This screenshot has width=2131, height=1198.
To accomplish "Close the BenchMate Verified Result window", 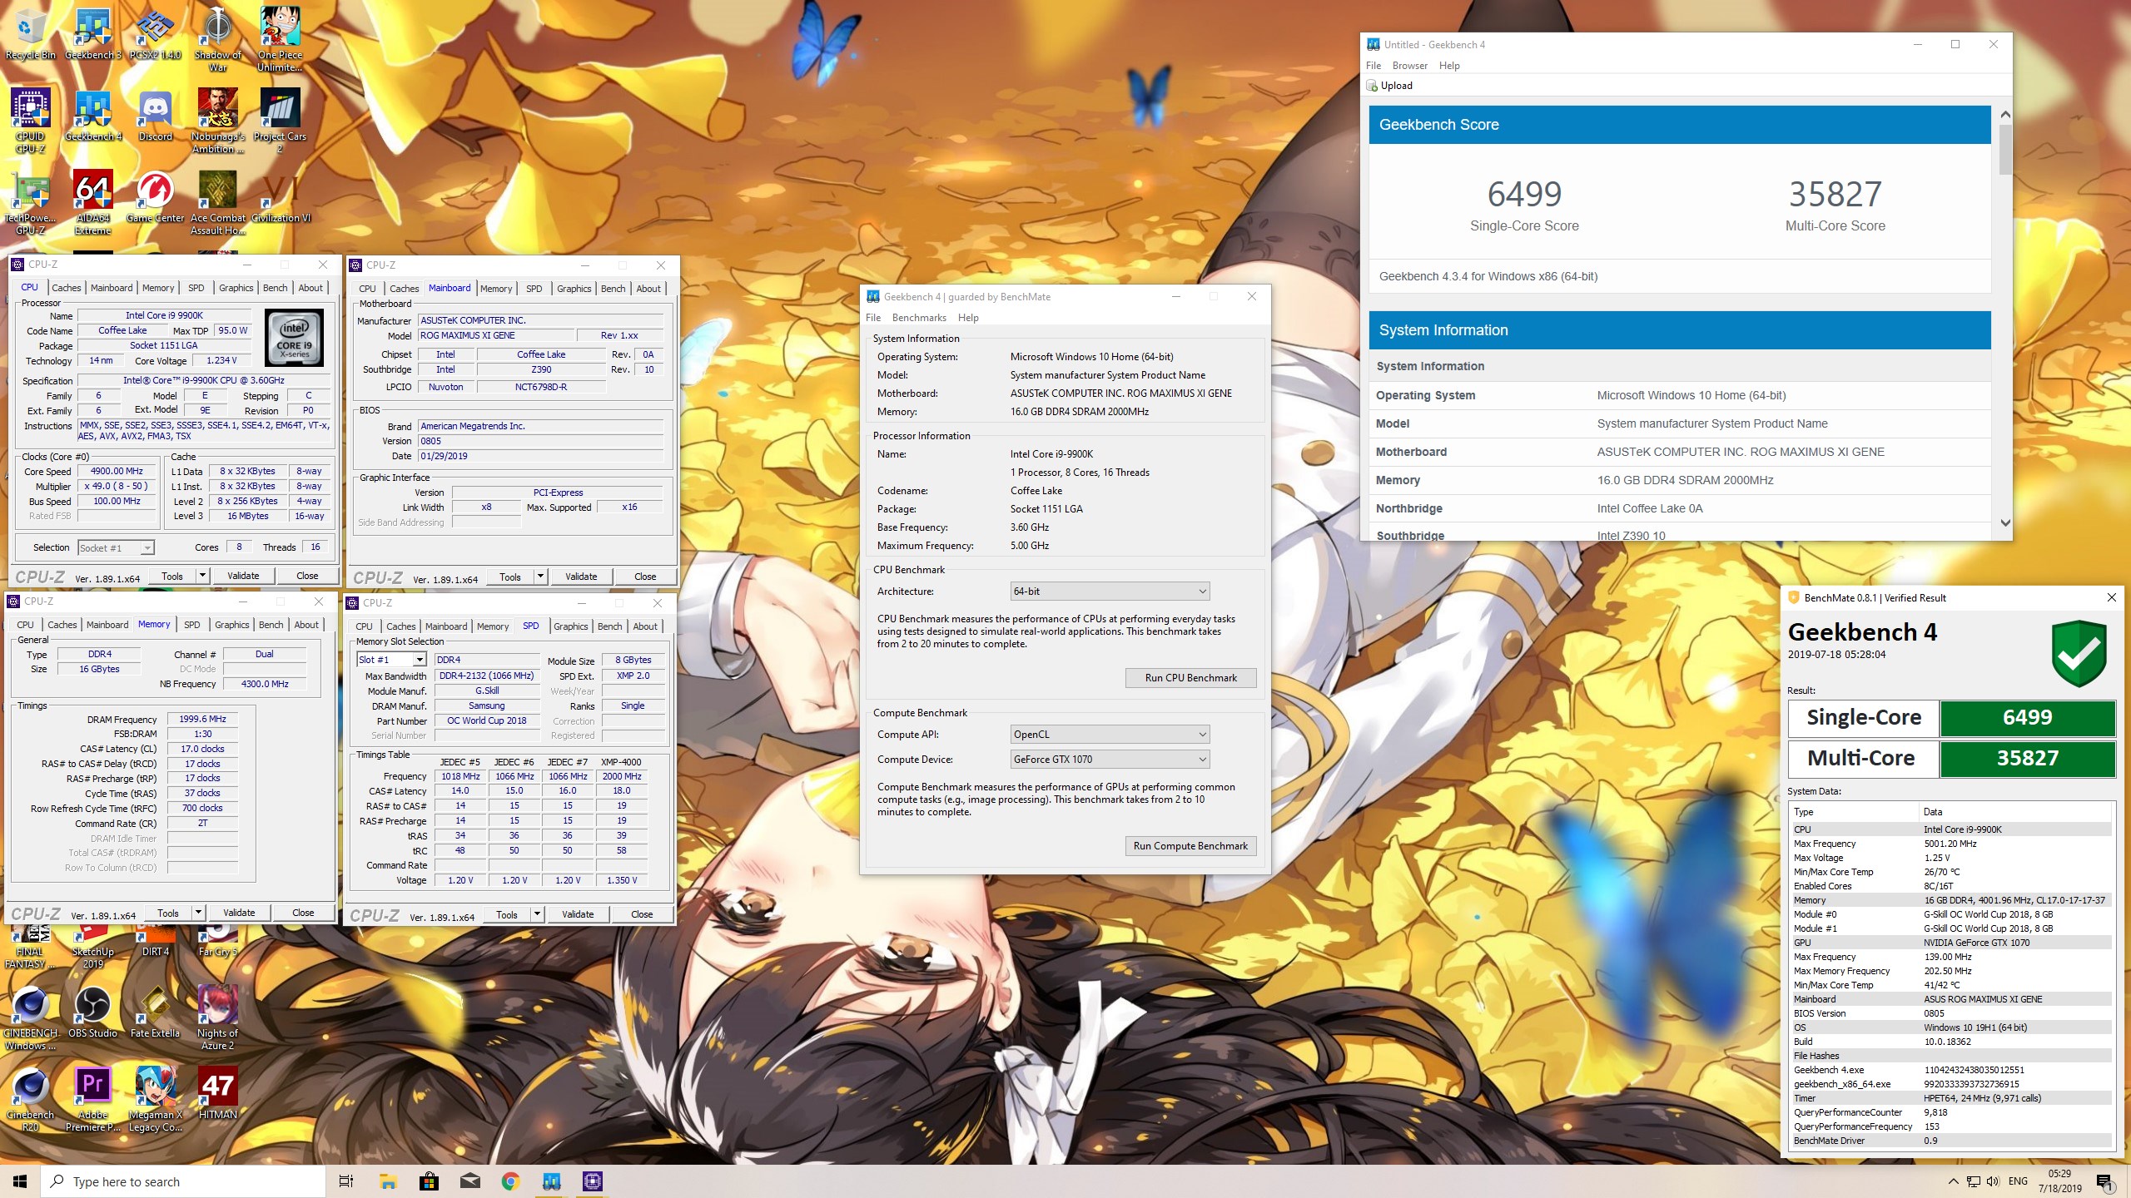I will [x=2111, y=597].
